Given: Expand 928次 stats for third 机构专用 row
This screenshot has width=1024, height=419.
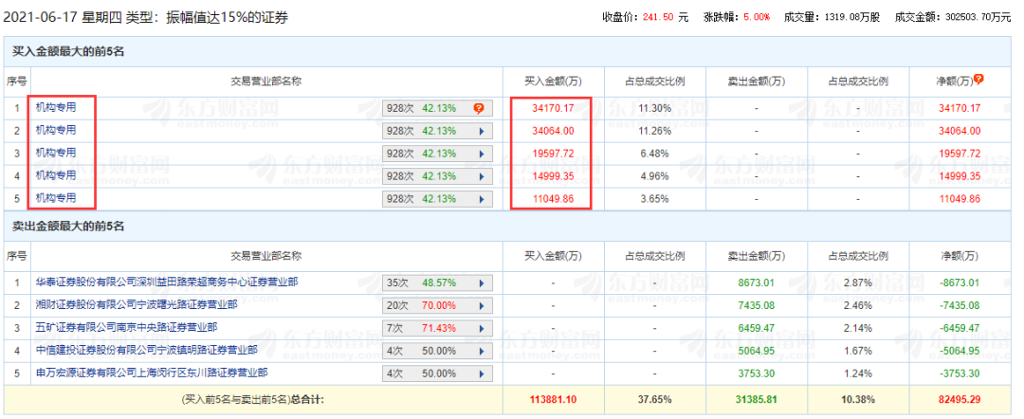Looking at the screenshot, I should tap(481, 154).
